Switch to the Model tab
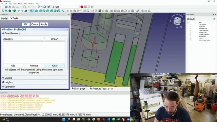The height and width of the screenshot is (122, 217). [4, 18]
